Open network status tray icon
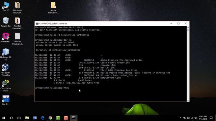Image resolution: width=216 pixels, height=121 pixels. [192, 118]
